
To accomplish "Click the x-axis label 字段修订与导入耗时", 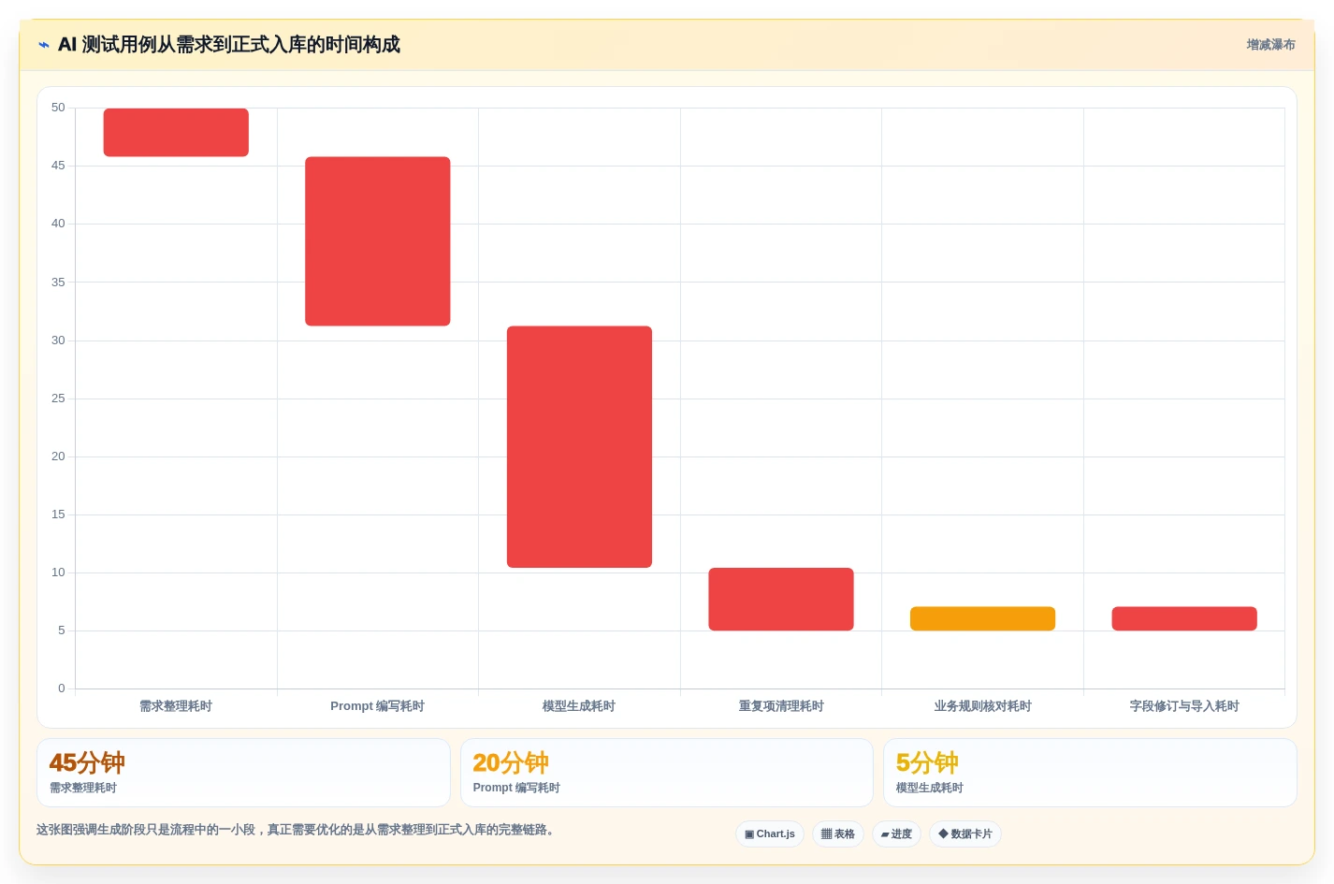I will tap(1184, 706).
